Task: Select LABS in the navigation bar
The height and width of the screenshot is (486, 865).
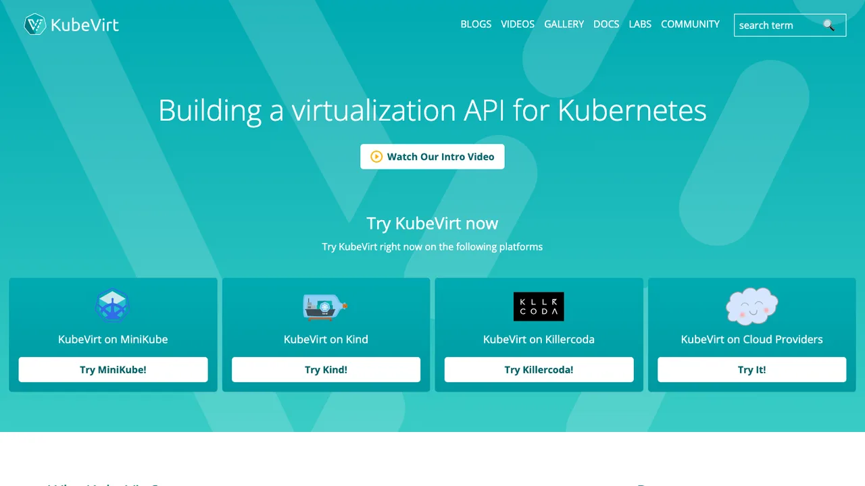Action: point(640,24)
